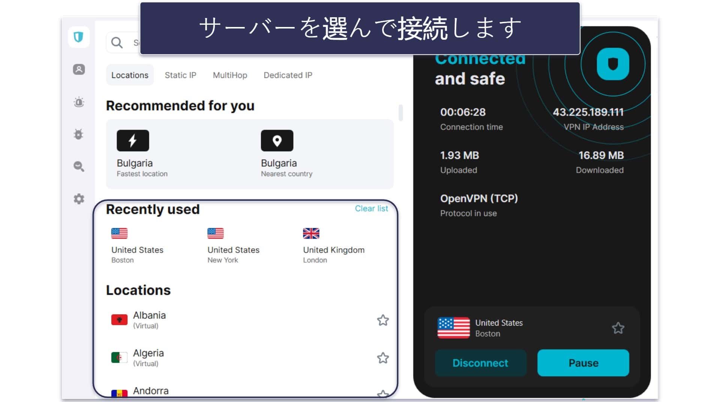The width and height of the screenshot is (719, 402).
Task: Open the MultiHop tab
Action: pos(230,75)
